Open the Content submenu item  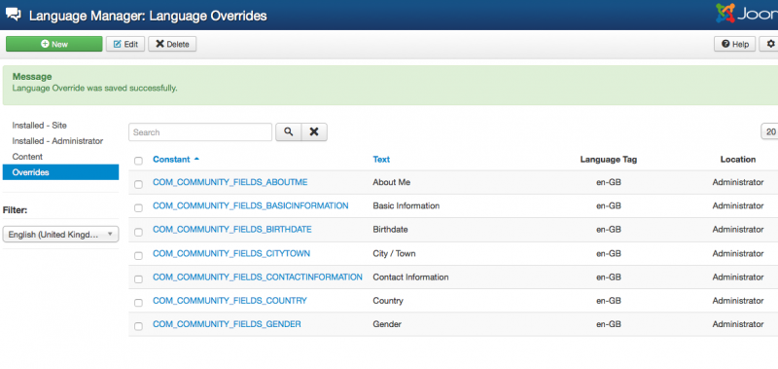[27, 157]
